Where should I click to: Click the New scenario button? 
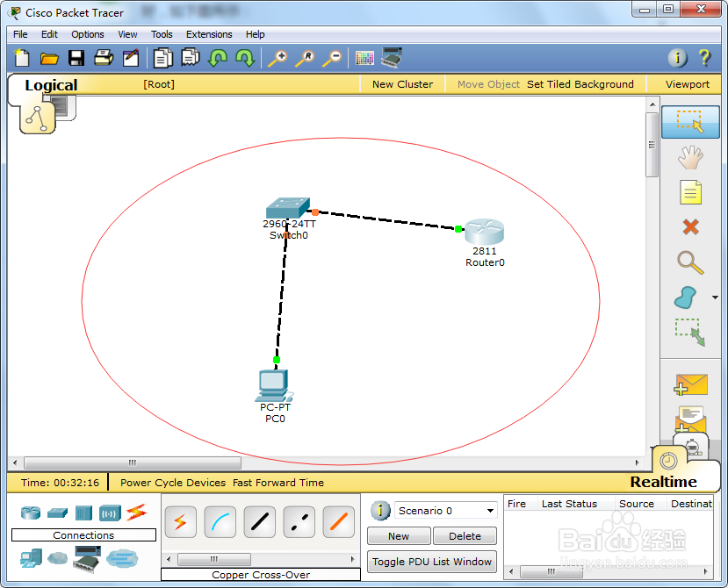point(399,536)
